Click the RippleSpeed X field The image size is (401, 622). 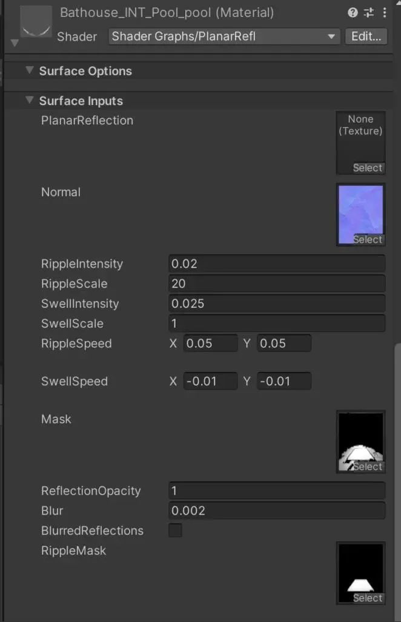[x=210, y=343]
